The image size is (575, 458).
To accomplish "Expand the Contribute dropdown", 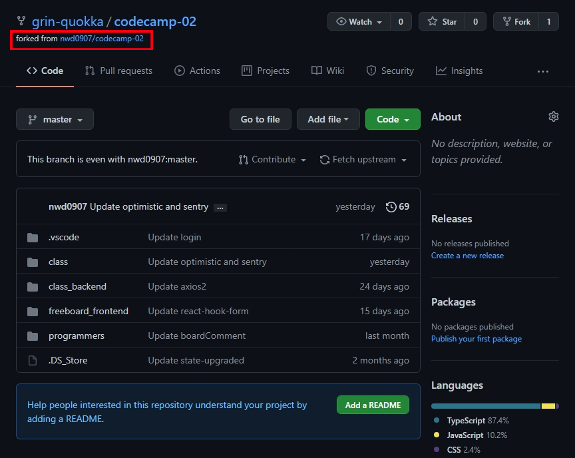I will click(x=272, y=160).
